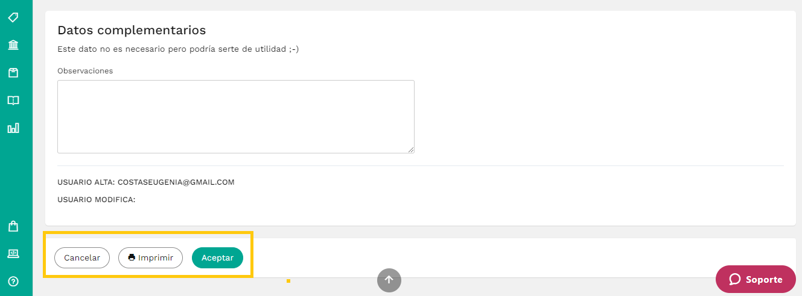Click the text area resize handle
This screenshot has width=802, height=296.
[x=411, y=150]
